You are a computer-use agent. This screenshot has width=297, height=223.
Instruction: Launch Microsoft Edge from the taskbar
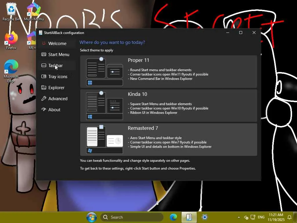point(173,217)
